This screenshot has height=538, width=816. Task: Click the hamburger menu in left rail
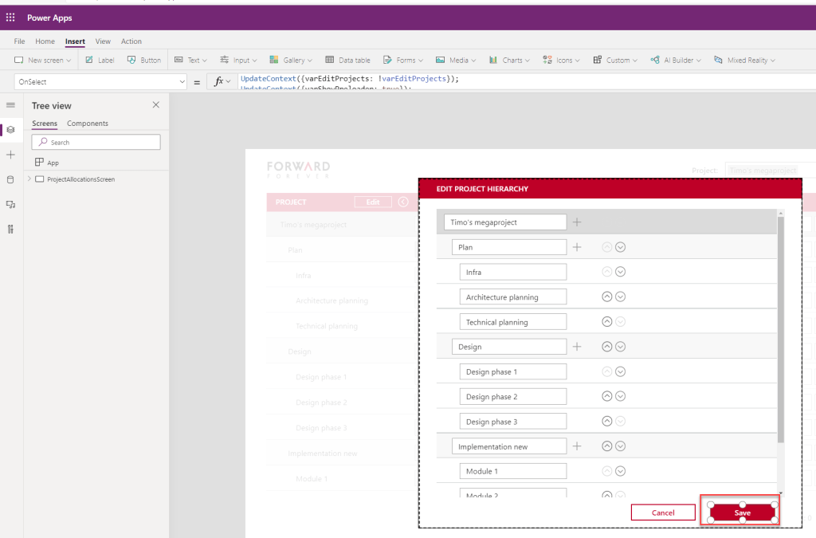tap(10, 105)
